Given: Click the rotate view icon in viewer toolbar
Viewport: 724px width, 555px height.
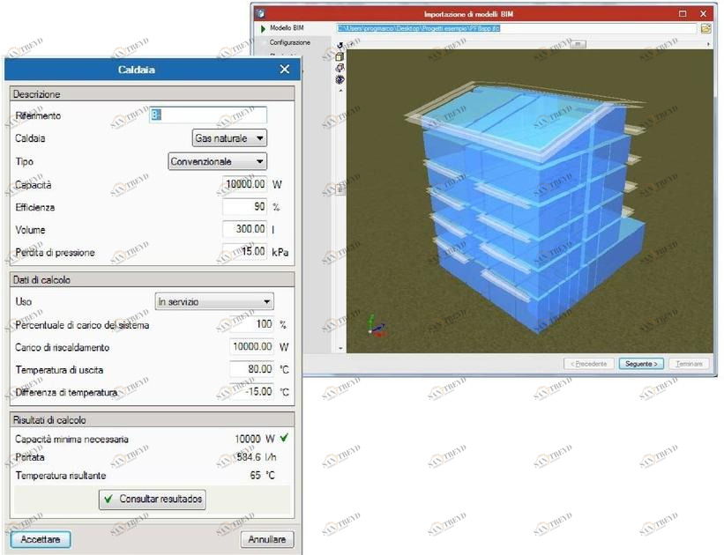Looking at the screenshot, I should tap(340, 45).
